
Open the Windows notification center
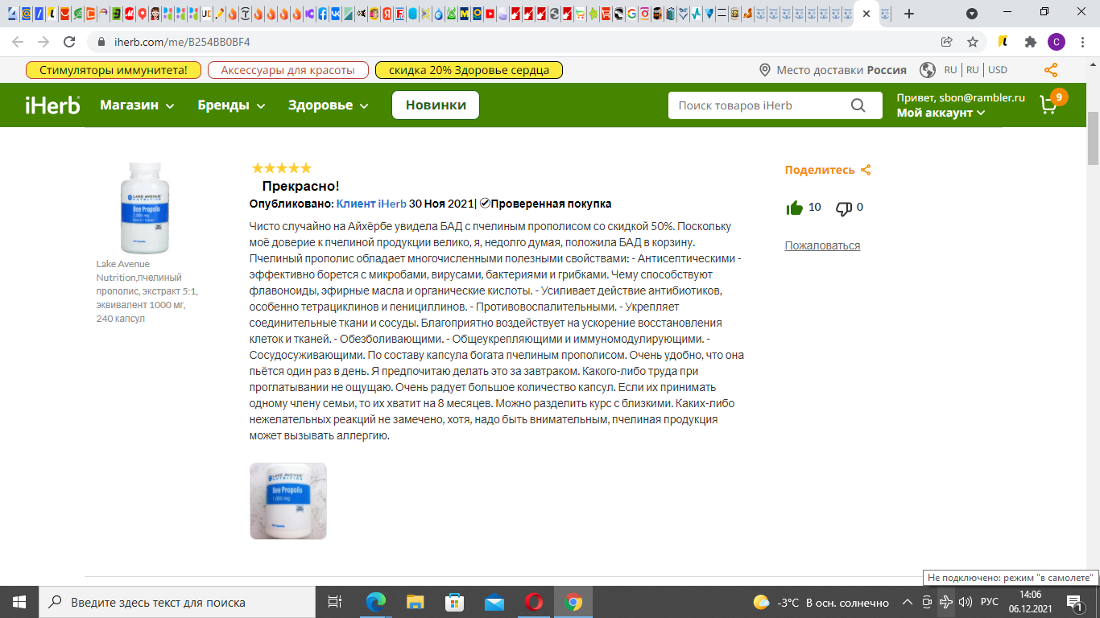1076,602
